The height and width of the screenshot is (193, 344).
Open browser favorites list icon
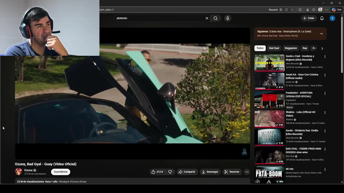coord(314,10)
